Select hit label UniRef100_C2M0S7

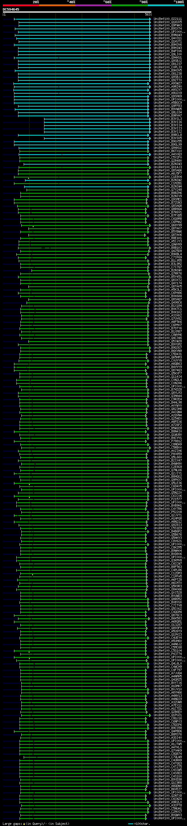168,812
